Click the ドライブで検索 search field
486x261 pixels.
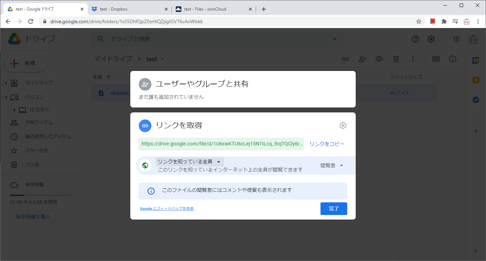tap(218, 39)
